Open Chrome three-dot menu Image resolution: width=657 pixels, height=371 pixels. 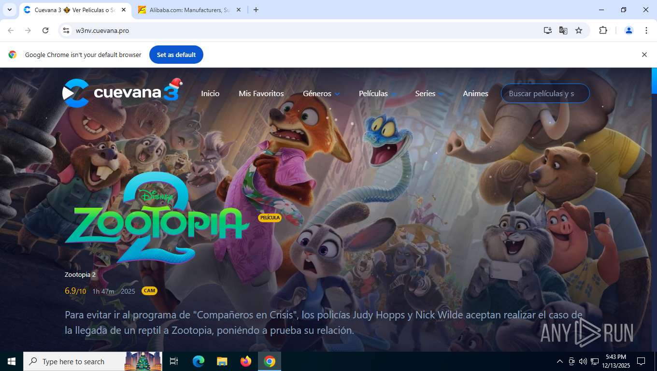(646, 30)
